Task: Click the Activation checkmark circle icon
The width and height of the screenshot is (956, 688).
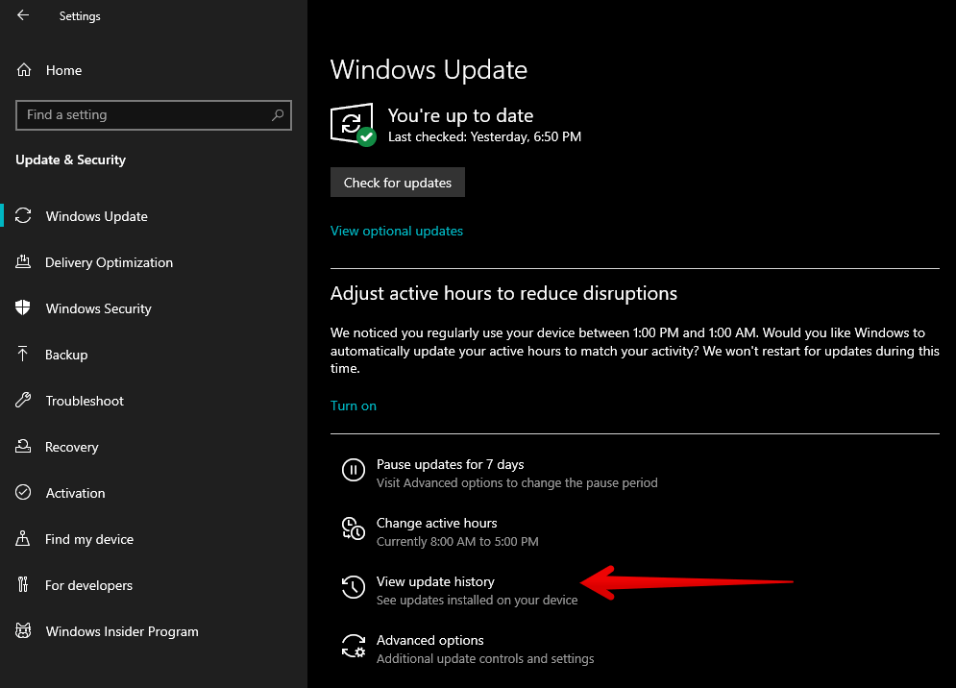Action: pyautogui.click(x=23, y=493)
